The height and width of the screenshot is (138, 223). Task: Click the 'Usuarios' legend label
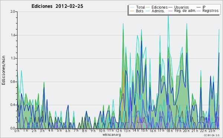181,7
